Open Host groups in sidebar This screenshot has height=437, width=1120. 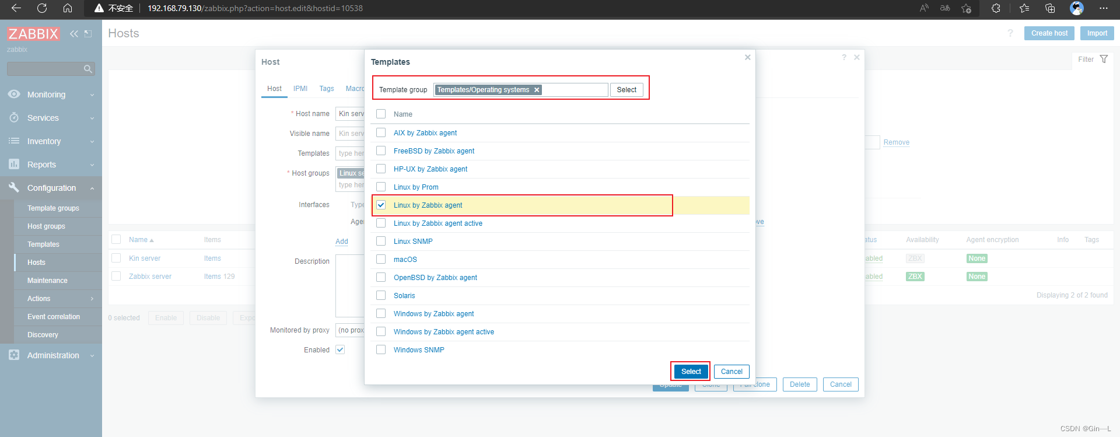[x=46, y=226]
